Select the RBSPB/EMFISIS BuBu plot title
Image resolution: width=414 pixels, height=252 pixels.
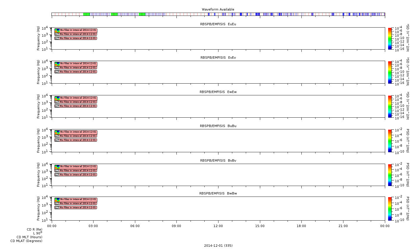[x=218, y=126]
